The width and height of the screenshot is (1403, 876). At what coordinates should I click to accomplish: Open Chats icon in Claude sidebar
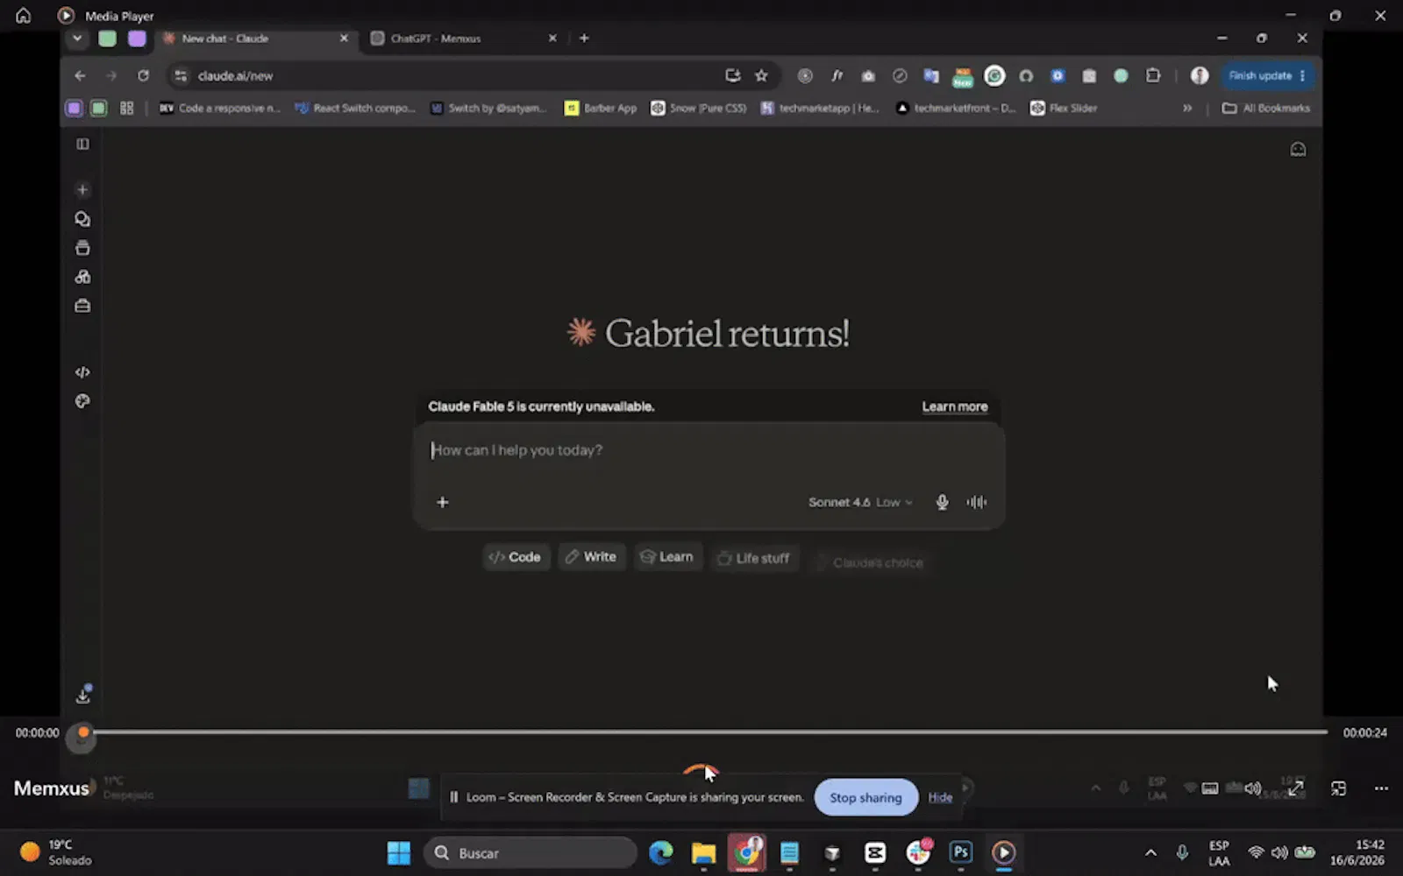pyautogui.click(x=82, y=219)
